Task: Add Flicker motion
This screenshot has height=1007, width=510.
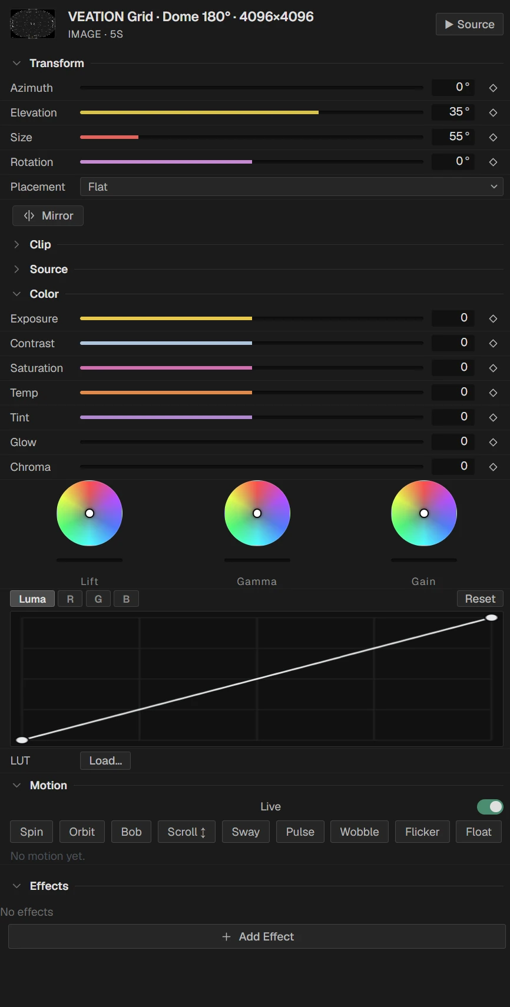Action: (422, 832)
